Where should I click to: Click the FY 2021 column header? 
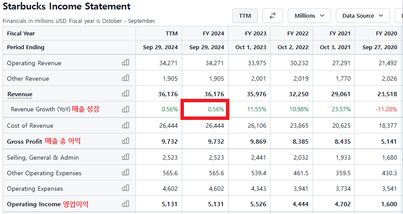click(x=340, y=34)
